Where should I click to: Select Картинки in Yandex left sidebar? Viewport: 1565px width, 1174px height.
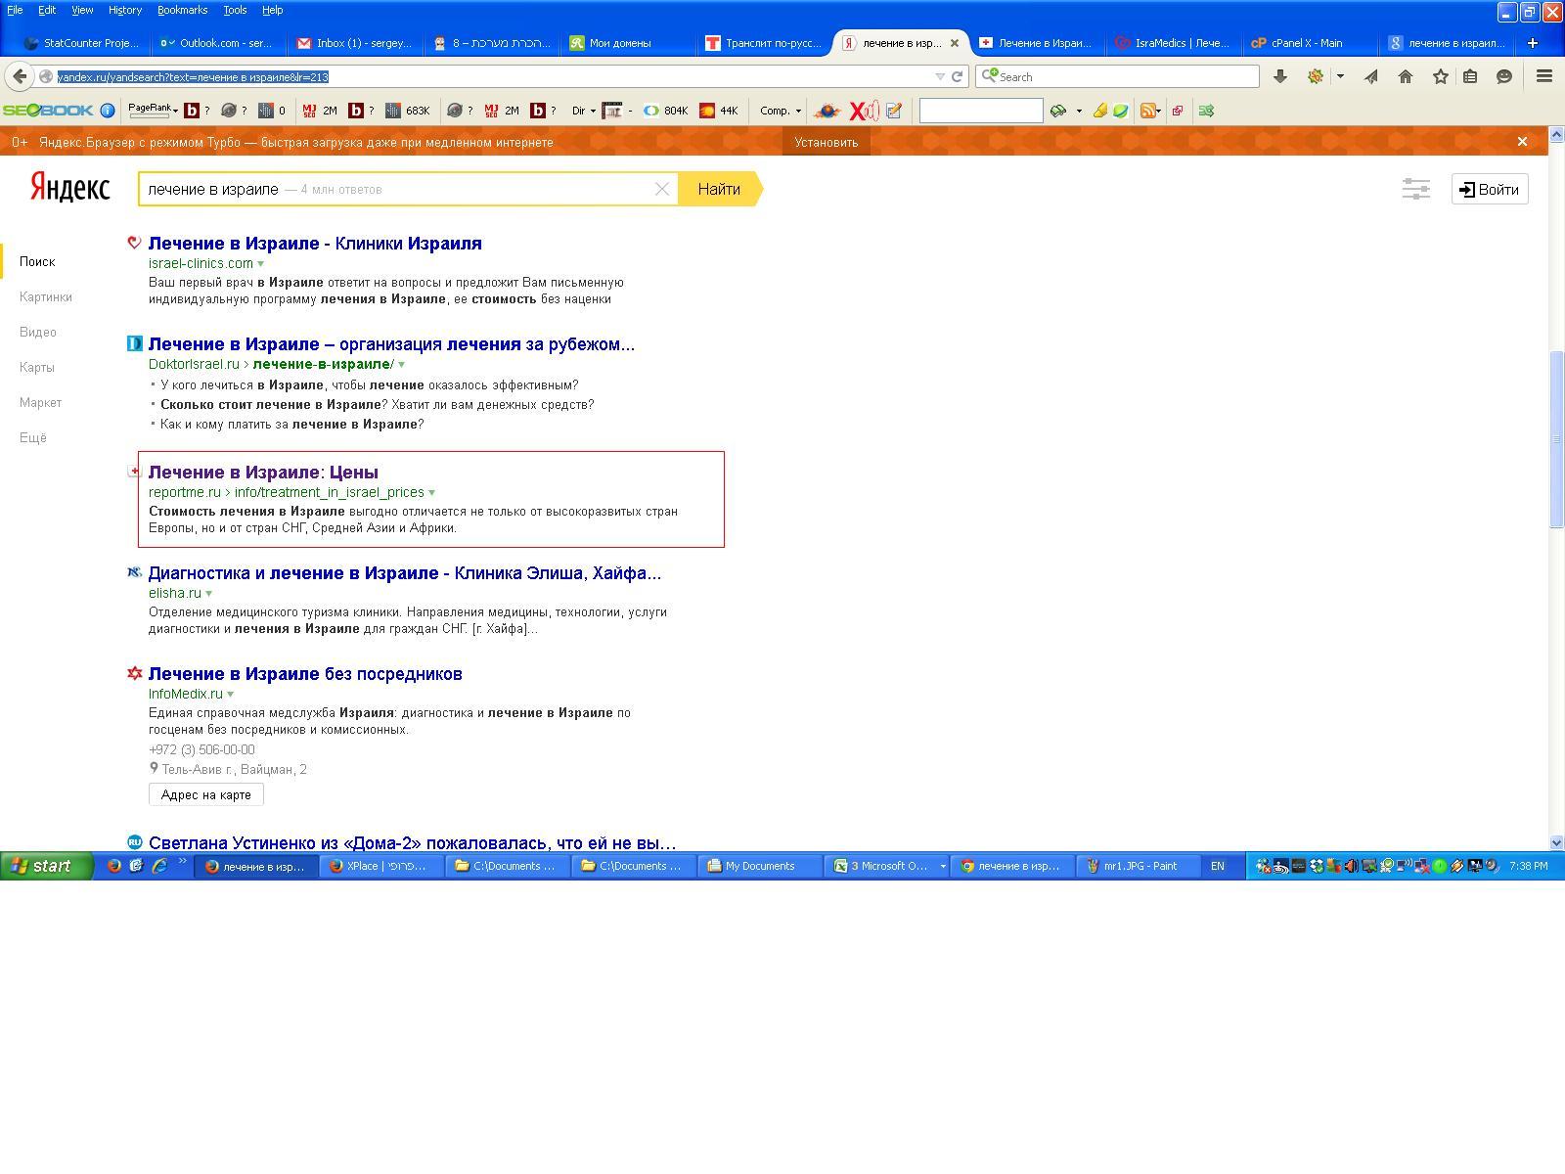pyautogui.click(x=46, y=296)
